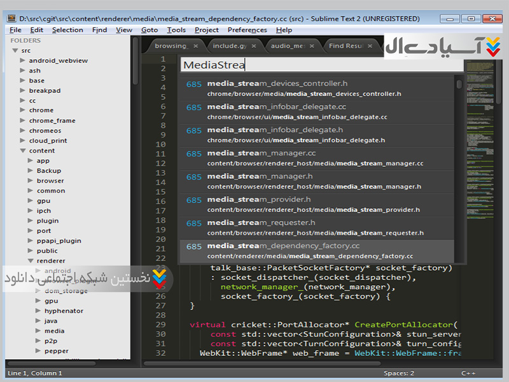Change the C++ syntax in status bar
The width and height of the screenshot is (509, 382).
point(468,373)
